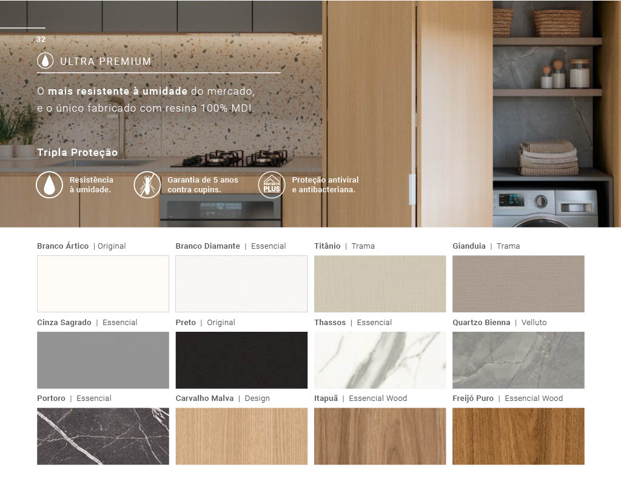
Task: Select the Freijó Puro wood swatch
Action: (x=519, y=436)
